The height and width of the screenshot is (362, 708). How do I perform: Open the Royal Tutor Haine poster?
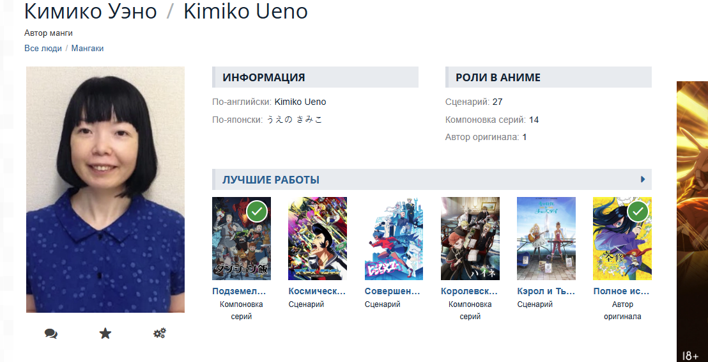coord(470,239)
